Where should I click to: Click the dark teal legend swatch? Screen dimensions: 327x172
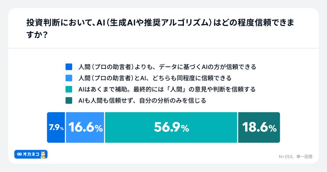click(69, 101)
